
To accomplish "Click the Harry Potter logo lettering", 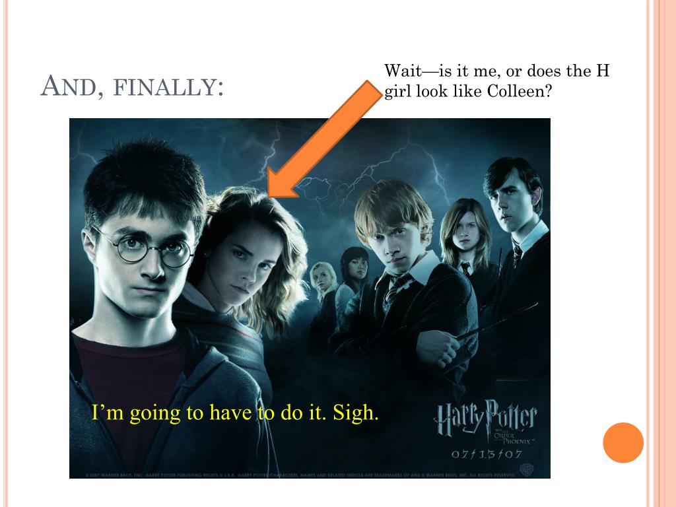I will [486, 417].
